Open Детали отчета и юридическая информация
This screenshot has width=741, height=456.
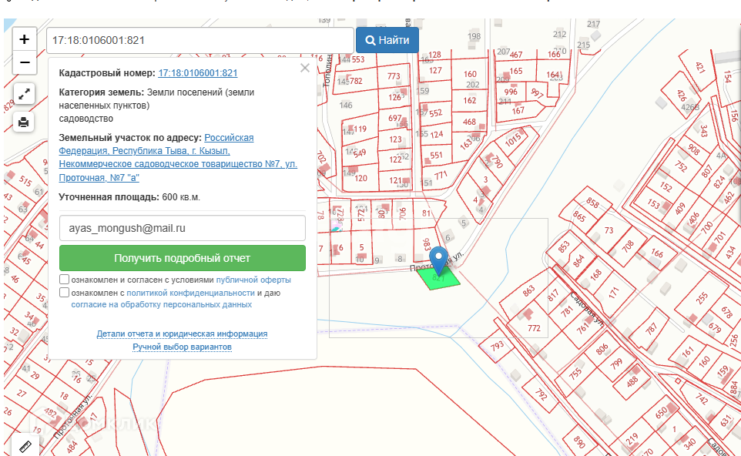pos(182,334)
